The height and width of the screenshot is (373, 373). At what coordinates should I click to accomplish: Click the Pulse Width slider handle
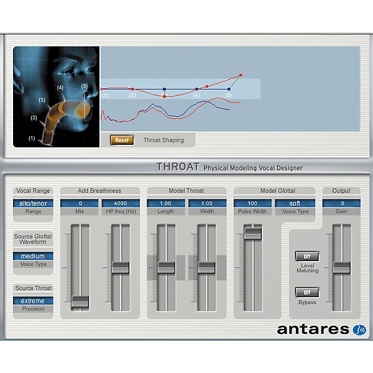tap(252, 233)
